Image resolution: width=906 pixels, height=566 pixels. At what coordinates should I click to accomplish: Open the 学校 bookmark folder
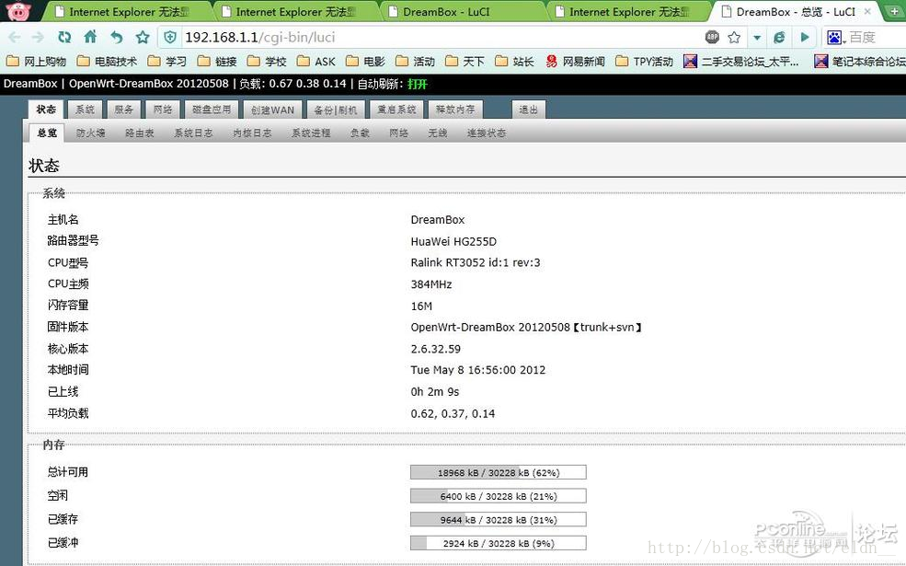tap(267, 62)
